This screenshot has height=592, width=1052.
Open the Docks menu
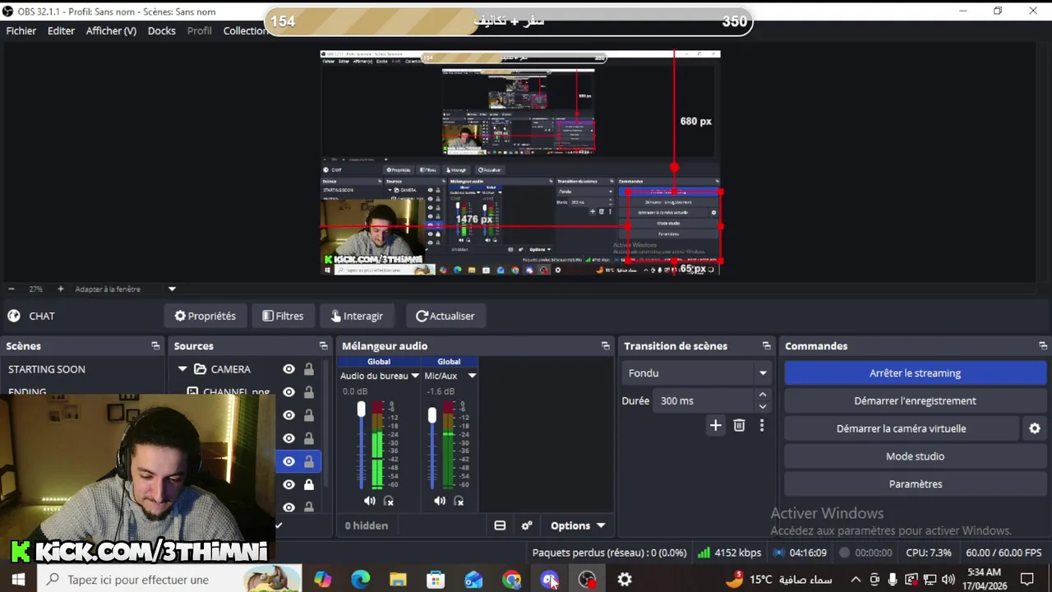[161, 30]
